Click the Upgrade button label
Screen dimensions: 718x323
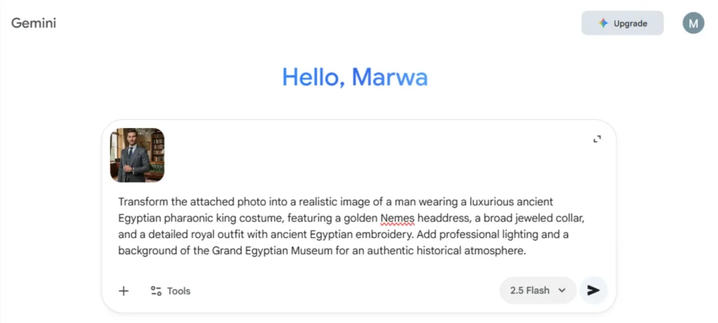(x=630, y=23)
